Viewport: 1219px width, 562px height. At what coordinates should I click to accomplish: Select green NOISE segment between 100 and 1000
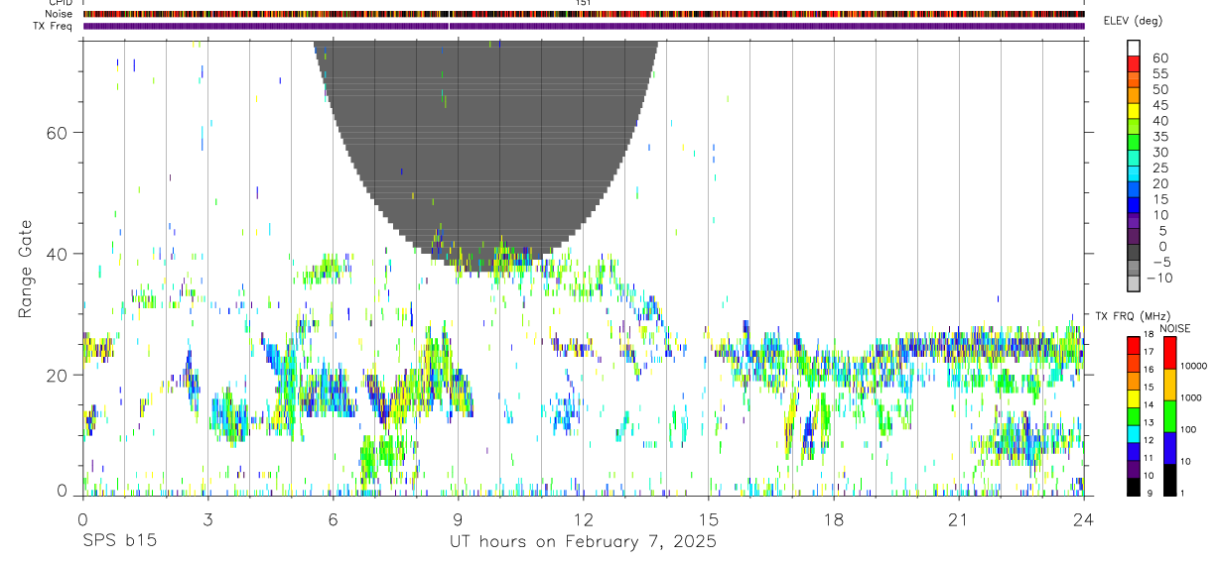(x=1168, y=416)
